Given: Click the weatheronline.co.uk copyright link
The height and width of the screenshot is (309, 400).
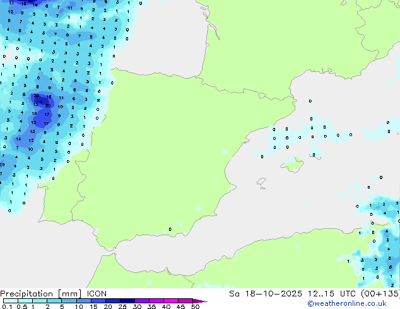Looking at the screenshot, I should pyautogui.click(x=347, y=303).
